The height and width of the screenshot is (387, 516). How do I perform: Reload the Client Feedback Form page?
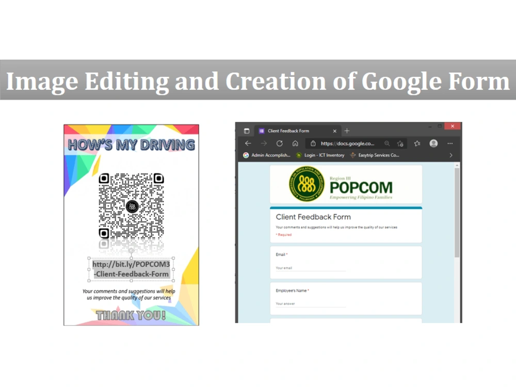tap(279, 143)
